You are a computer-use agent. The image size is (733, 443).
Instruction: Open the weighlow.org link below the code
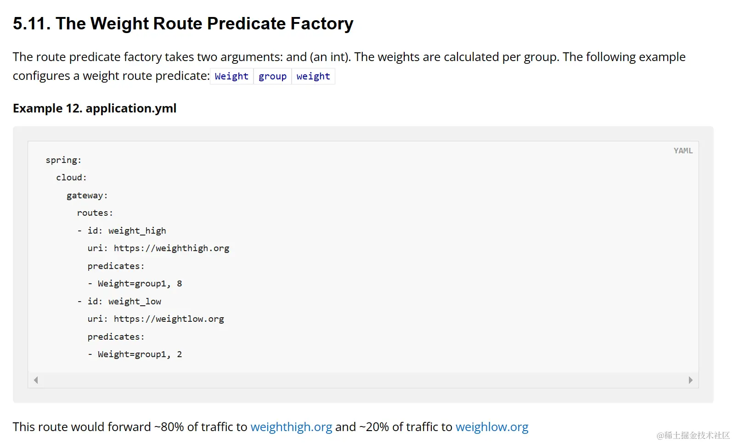click(492, 427)
